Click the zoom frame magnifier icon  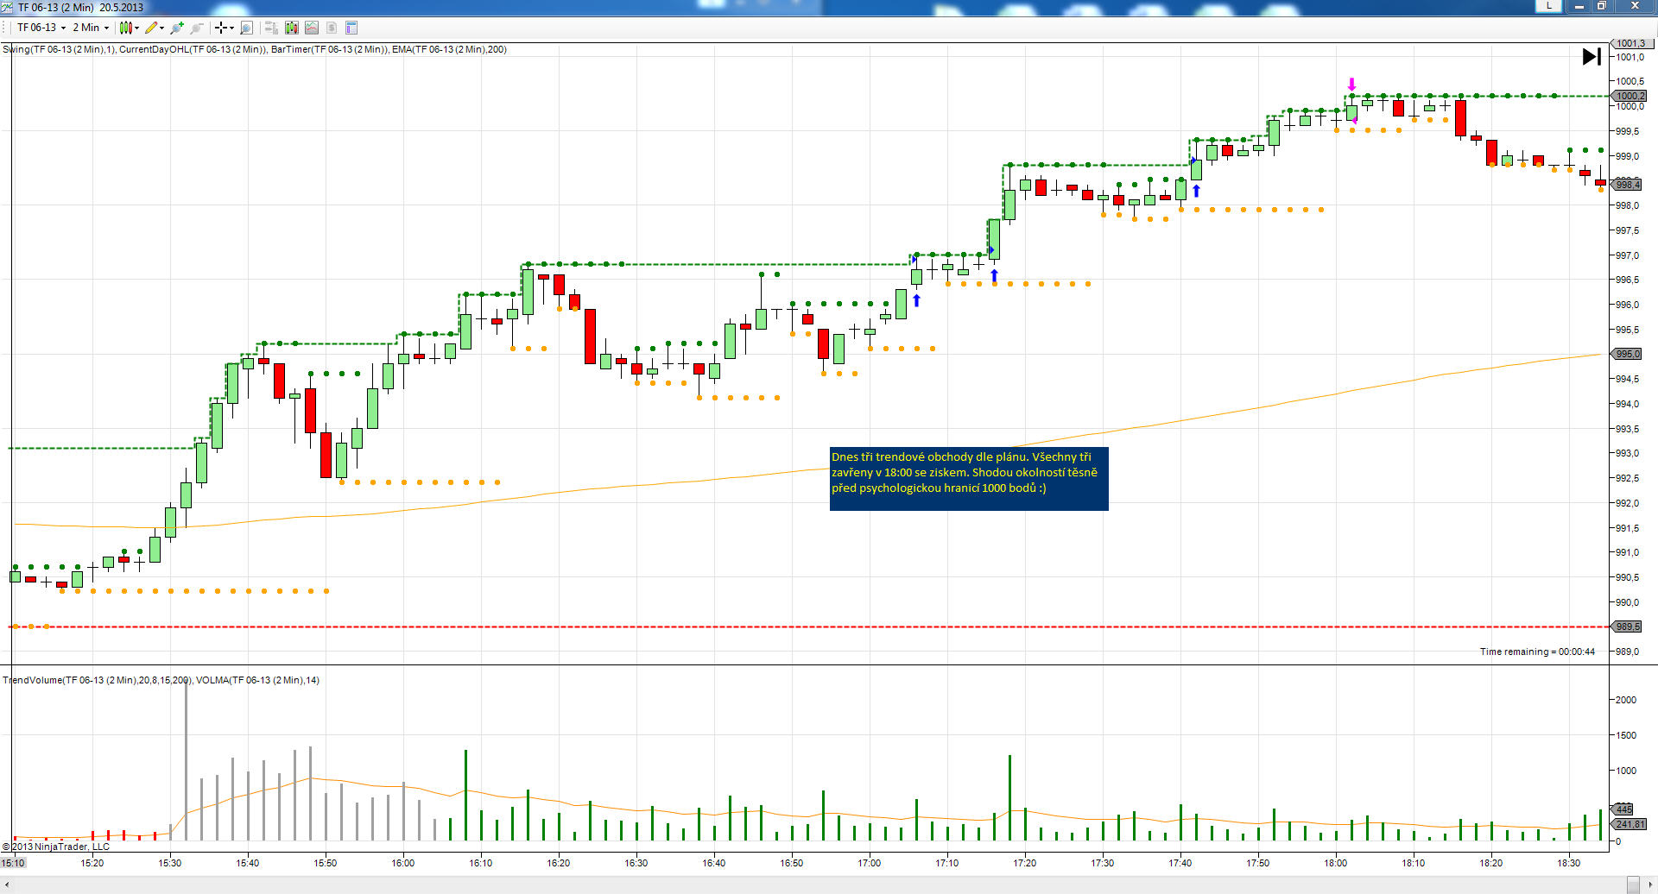click(246, 28)
